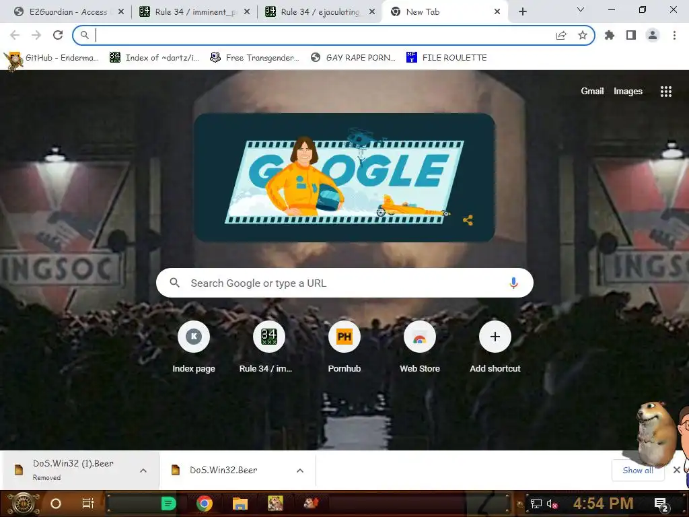This screenshot has width=689, height=517.
Task: Open the notification center icon
Action: pyautogui.click(x=661, y=504)
